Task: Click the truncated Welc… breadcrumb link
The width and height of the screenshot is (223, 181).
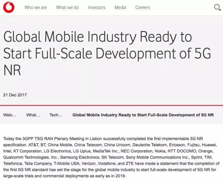Action: (10, 115)
